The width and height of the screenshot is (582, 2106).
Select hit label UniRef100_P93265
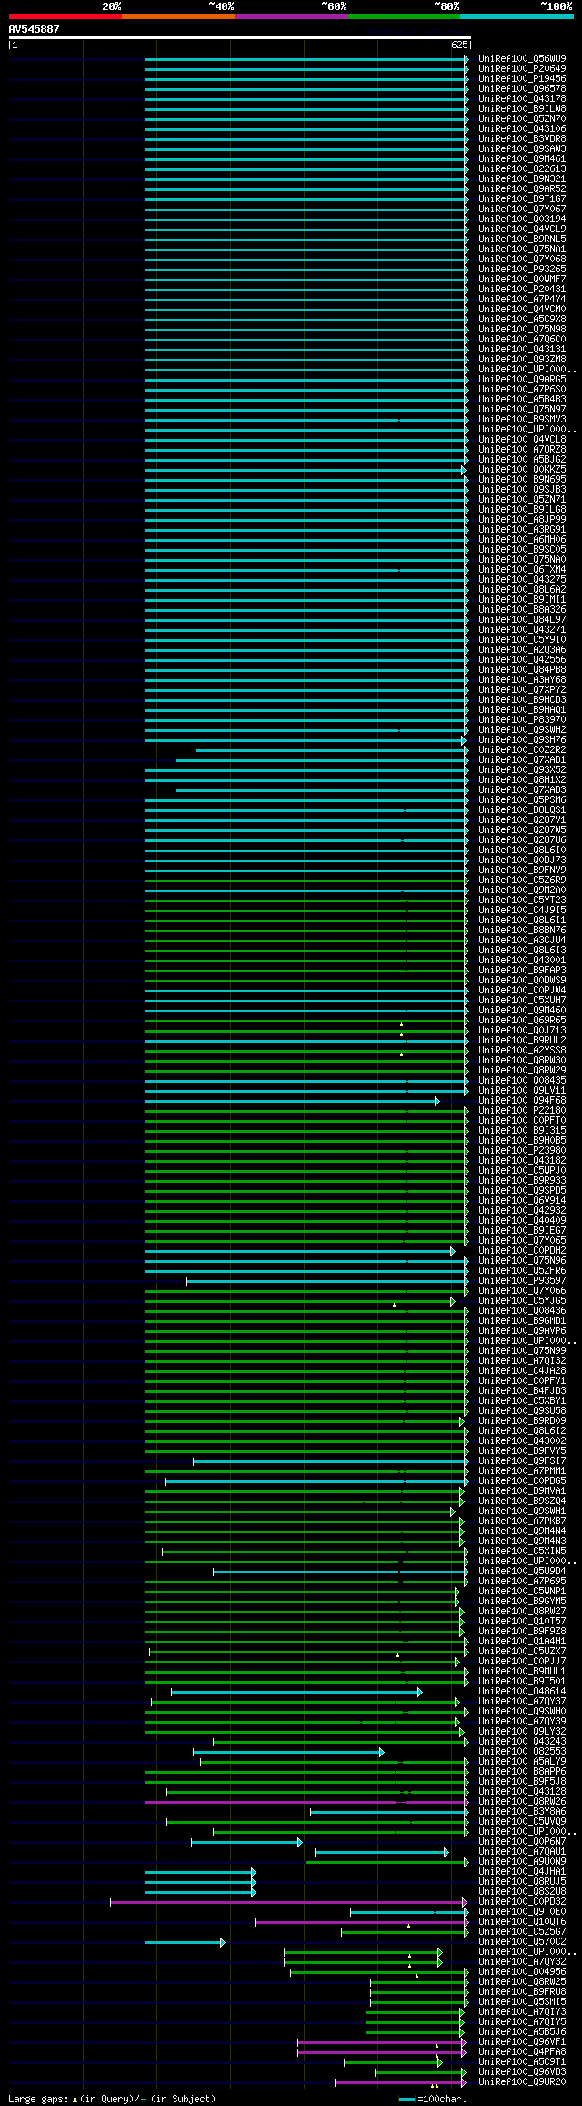[522, 269]
